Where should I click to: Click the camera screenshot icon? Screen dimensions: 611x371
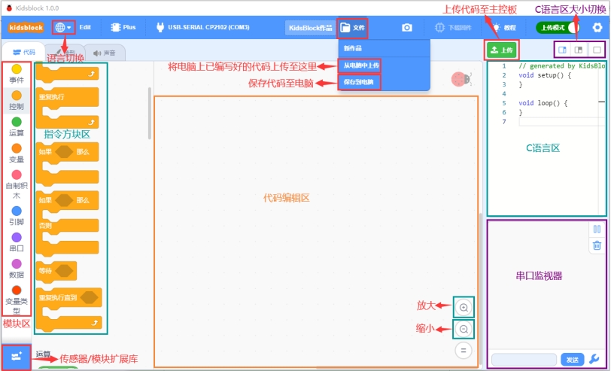point(407,28)
